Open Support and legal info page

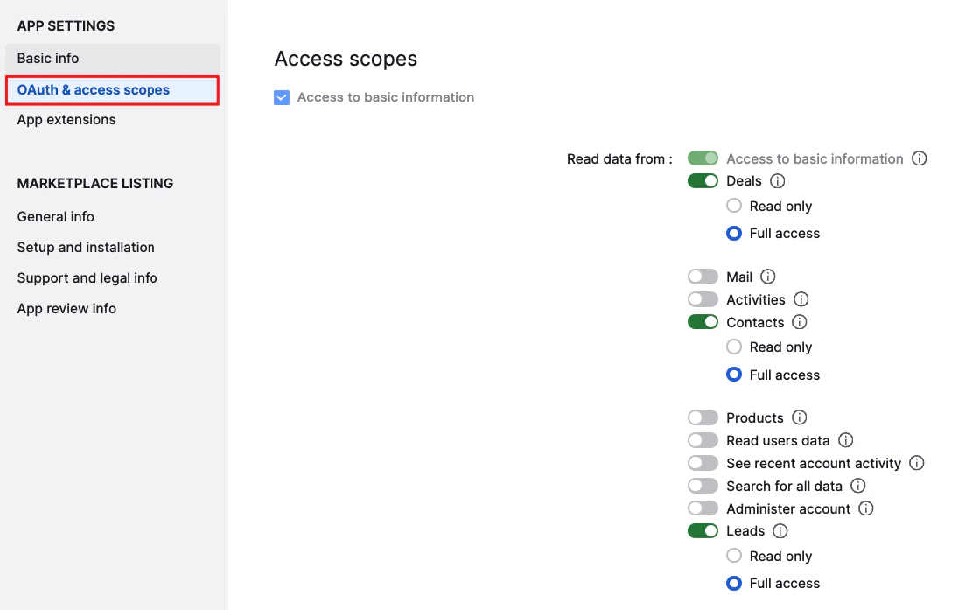coord(87,277)
